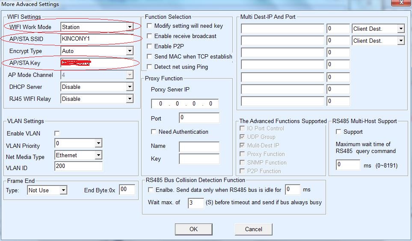The width and height of the screenshot is (412, 241).
Task: Click the Cancel button
Action: pyautogui.click(x=253, y=229)
